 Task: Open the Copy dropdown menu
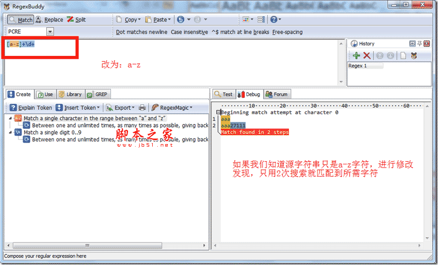tap(129, 20)
